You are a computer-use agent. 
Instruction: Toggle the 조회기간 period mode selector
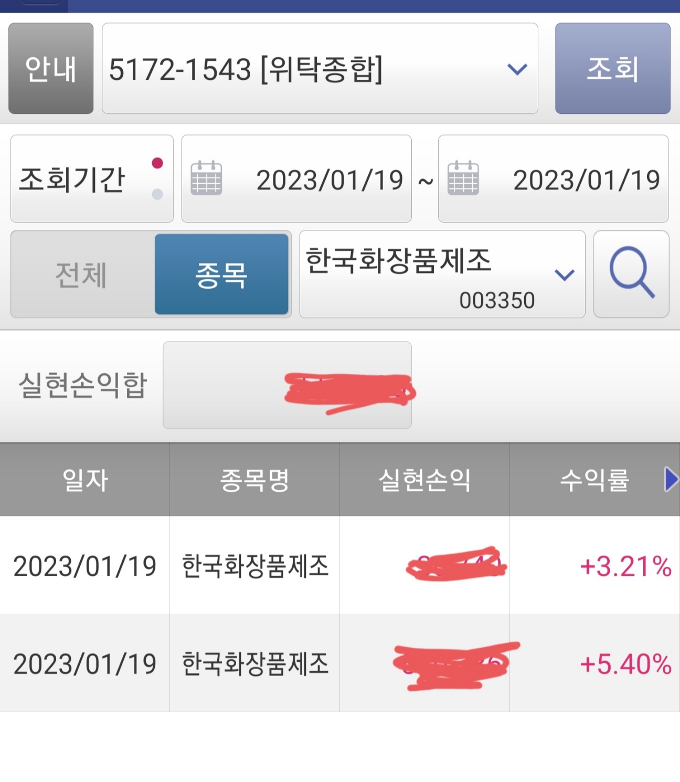[x=92, y=179]
